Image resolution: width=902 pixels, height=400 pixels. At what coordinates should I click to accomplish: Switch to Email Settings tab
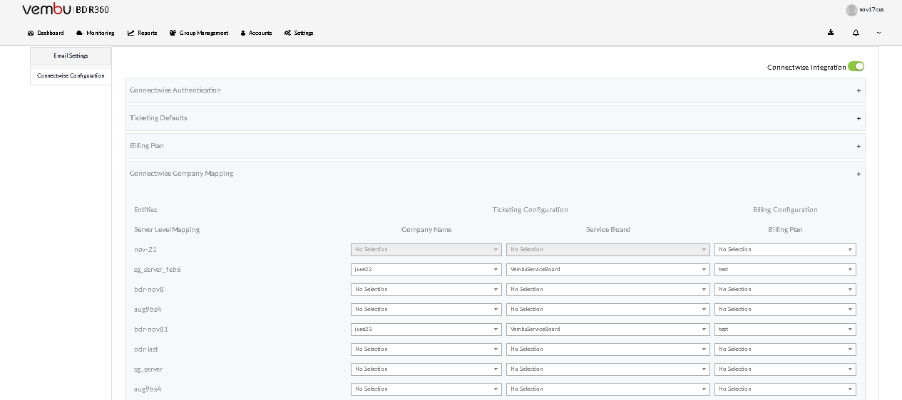71,56
